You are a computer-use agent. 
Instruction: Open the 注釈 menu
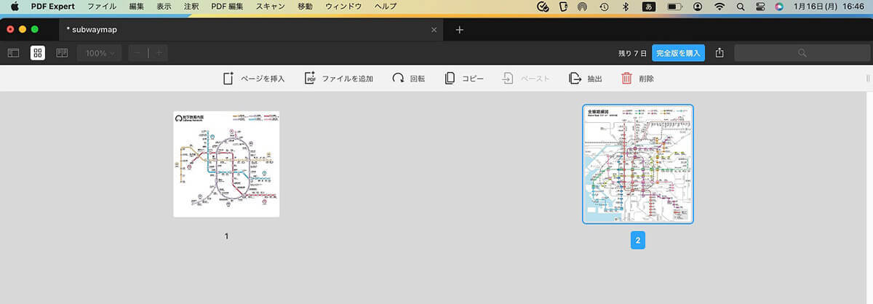(191, 7)
